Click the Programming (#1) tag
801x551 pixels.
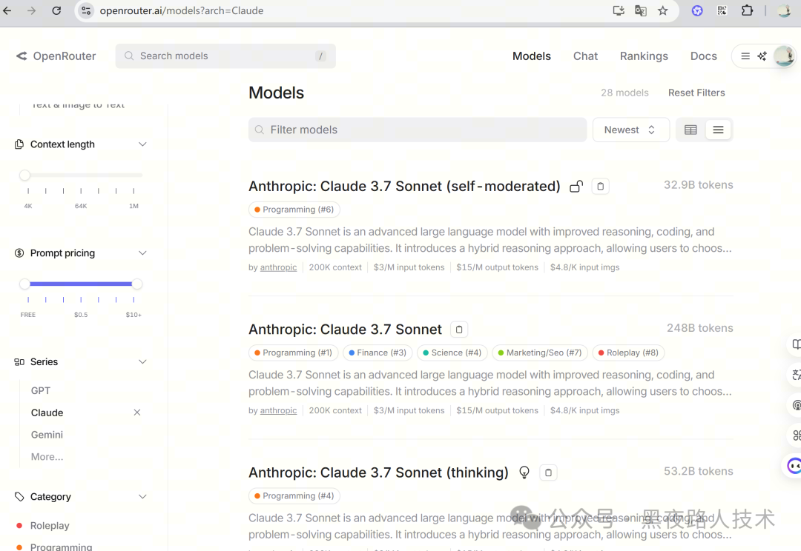[293, 353]
